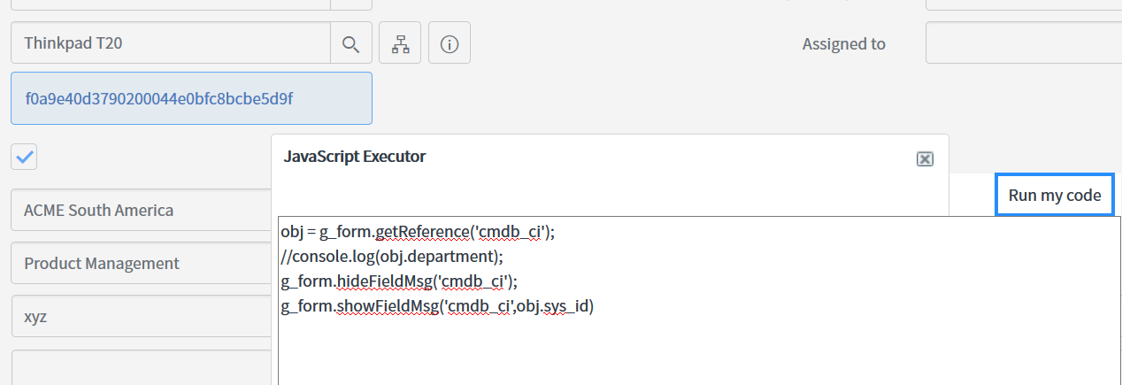1122x385 pixels.
Task: Show reference info via the circled i icon
Action: click(x=450, y=43)
